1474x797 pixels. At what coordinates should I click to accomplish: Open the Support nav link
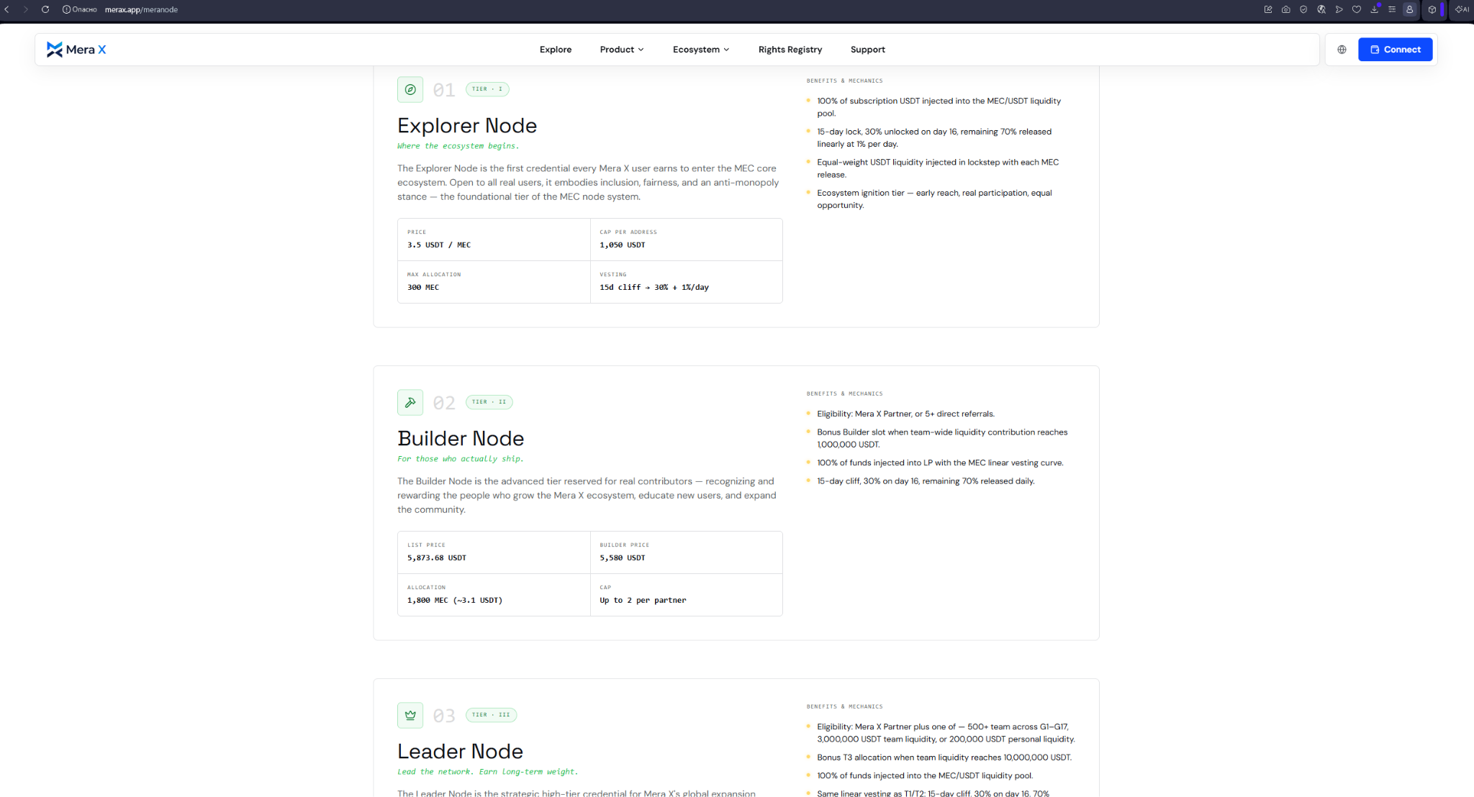point(868,50)
